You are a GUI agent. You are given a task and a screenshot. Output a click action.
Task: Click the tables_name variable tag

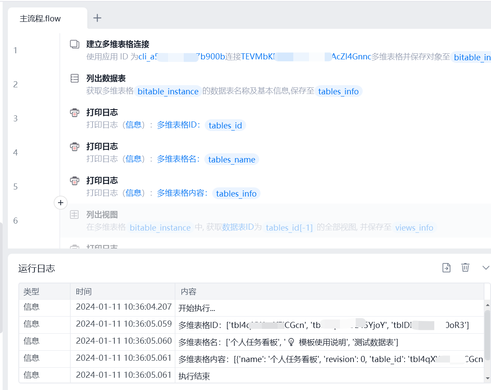(232, 159)
